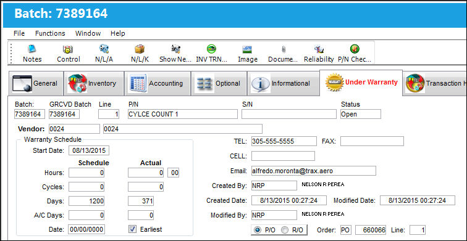Click the long Vendor name field
Screen dimensions: 467x241
183,129
